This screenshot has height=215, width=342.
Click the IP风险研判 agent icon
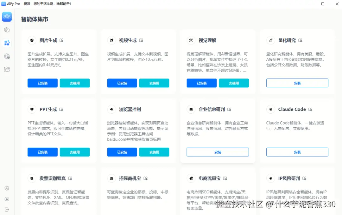[270, 178]
